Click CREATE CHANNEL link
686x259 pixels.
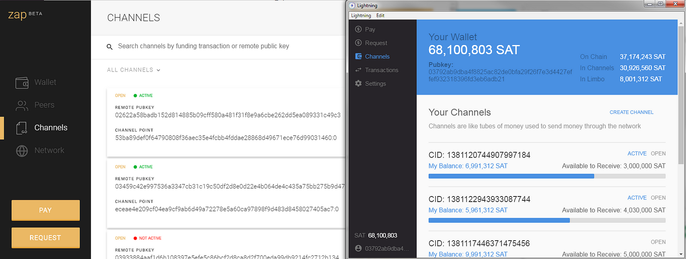632,112
